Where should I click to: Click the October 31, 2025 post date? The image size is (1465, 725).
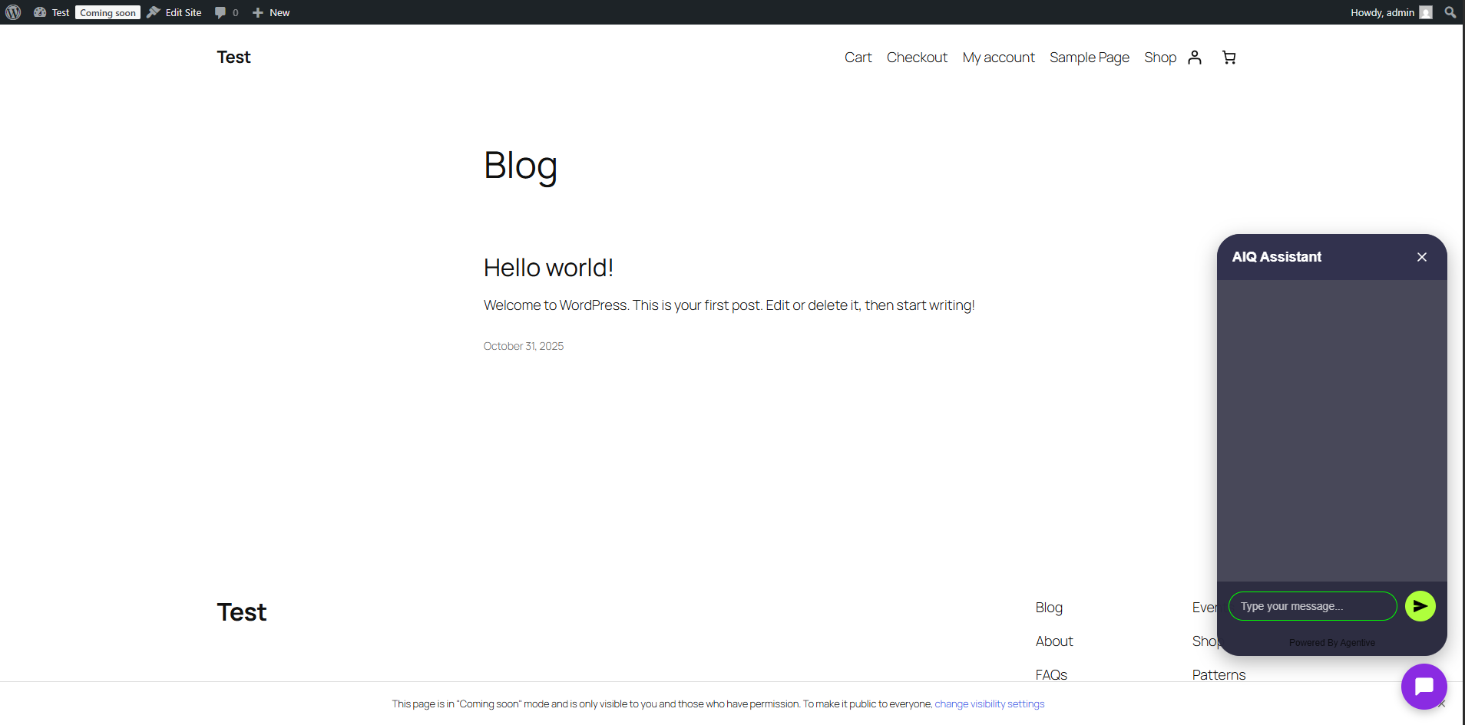524,346
